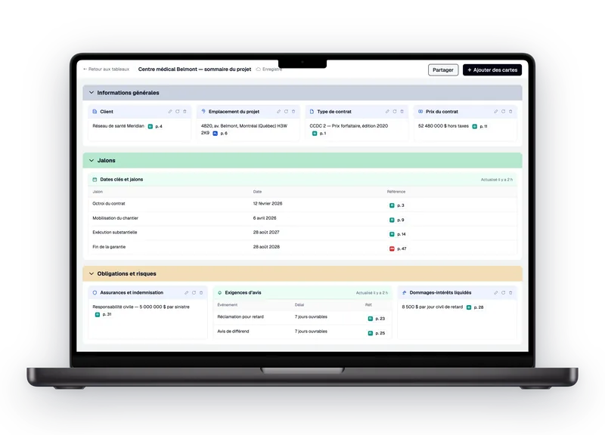Click the Client card's building icon
Viewport: 605px width, 435px height.
95,111
